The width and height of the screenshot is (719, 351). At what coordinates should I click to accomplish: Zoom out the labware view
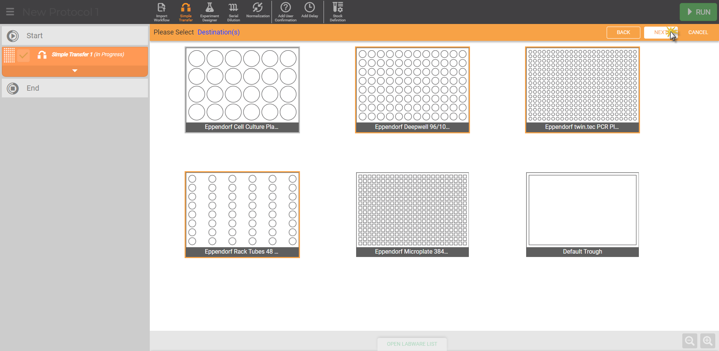point(689,341)
